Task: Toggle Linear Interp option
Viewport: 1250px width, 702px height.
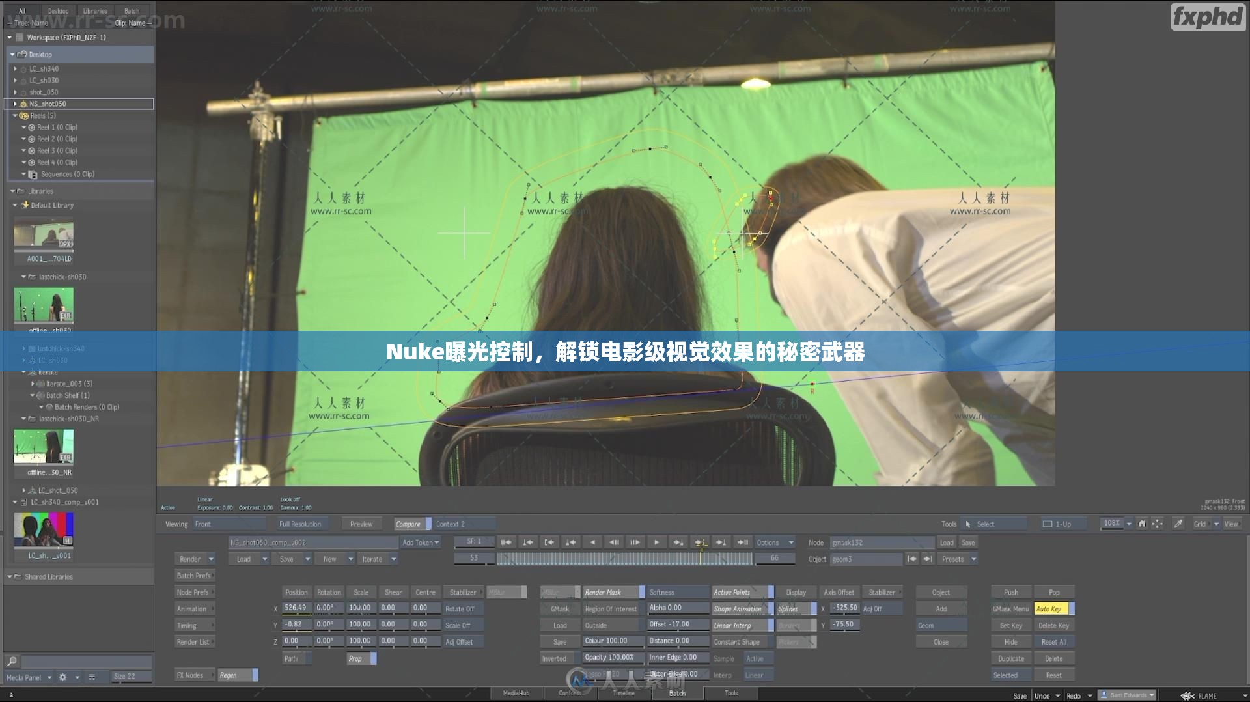Action: (x=742, y=625)
